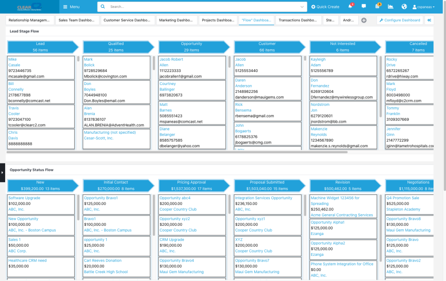Open the gears settings icon beside Configure Dashboard
The width and height of the screenshot is (446, 281).
point(429,20)
